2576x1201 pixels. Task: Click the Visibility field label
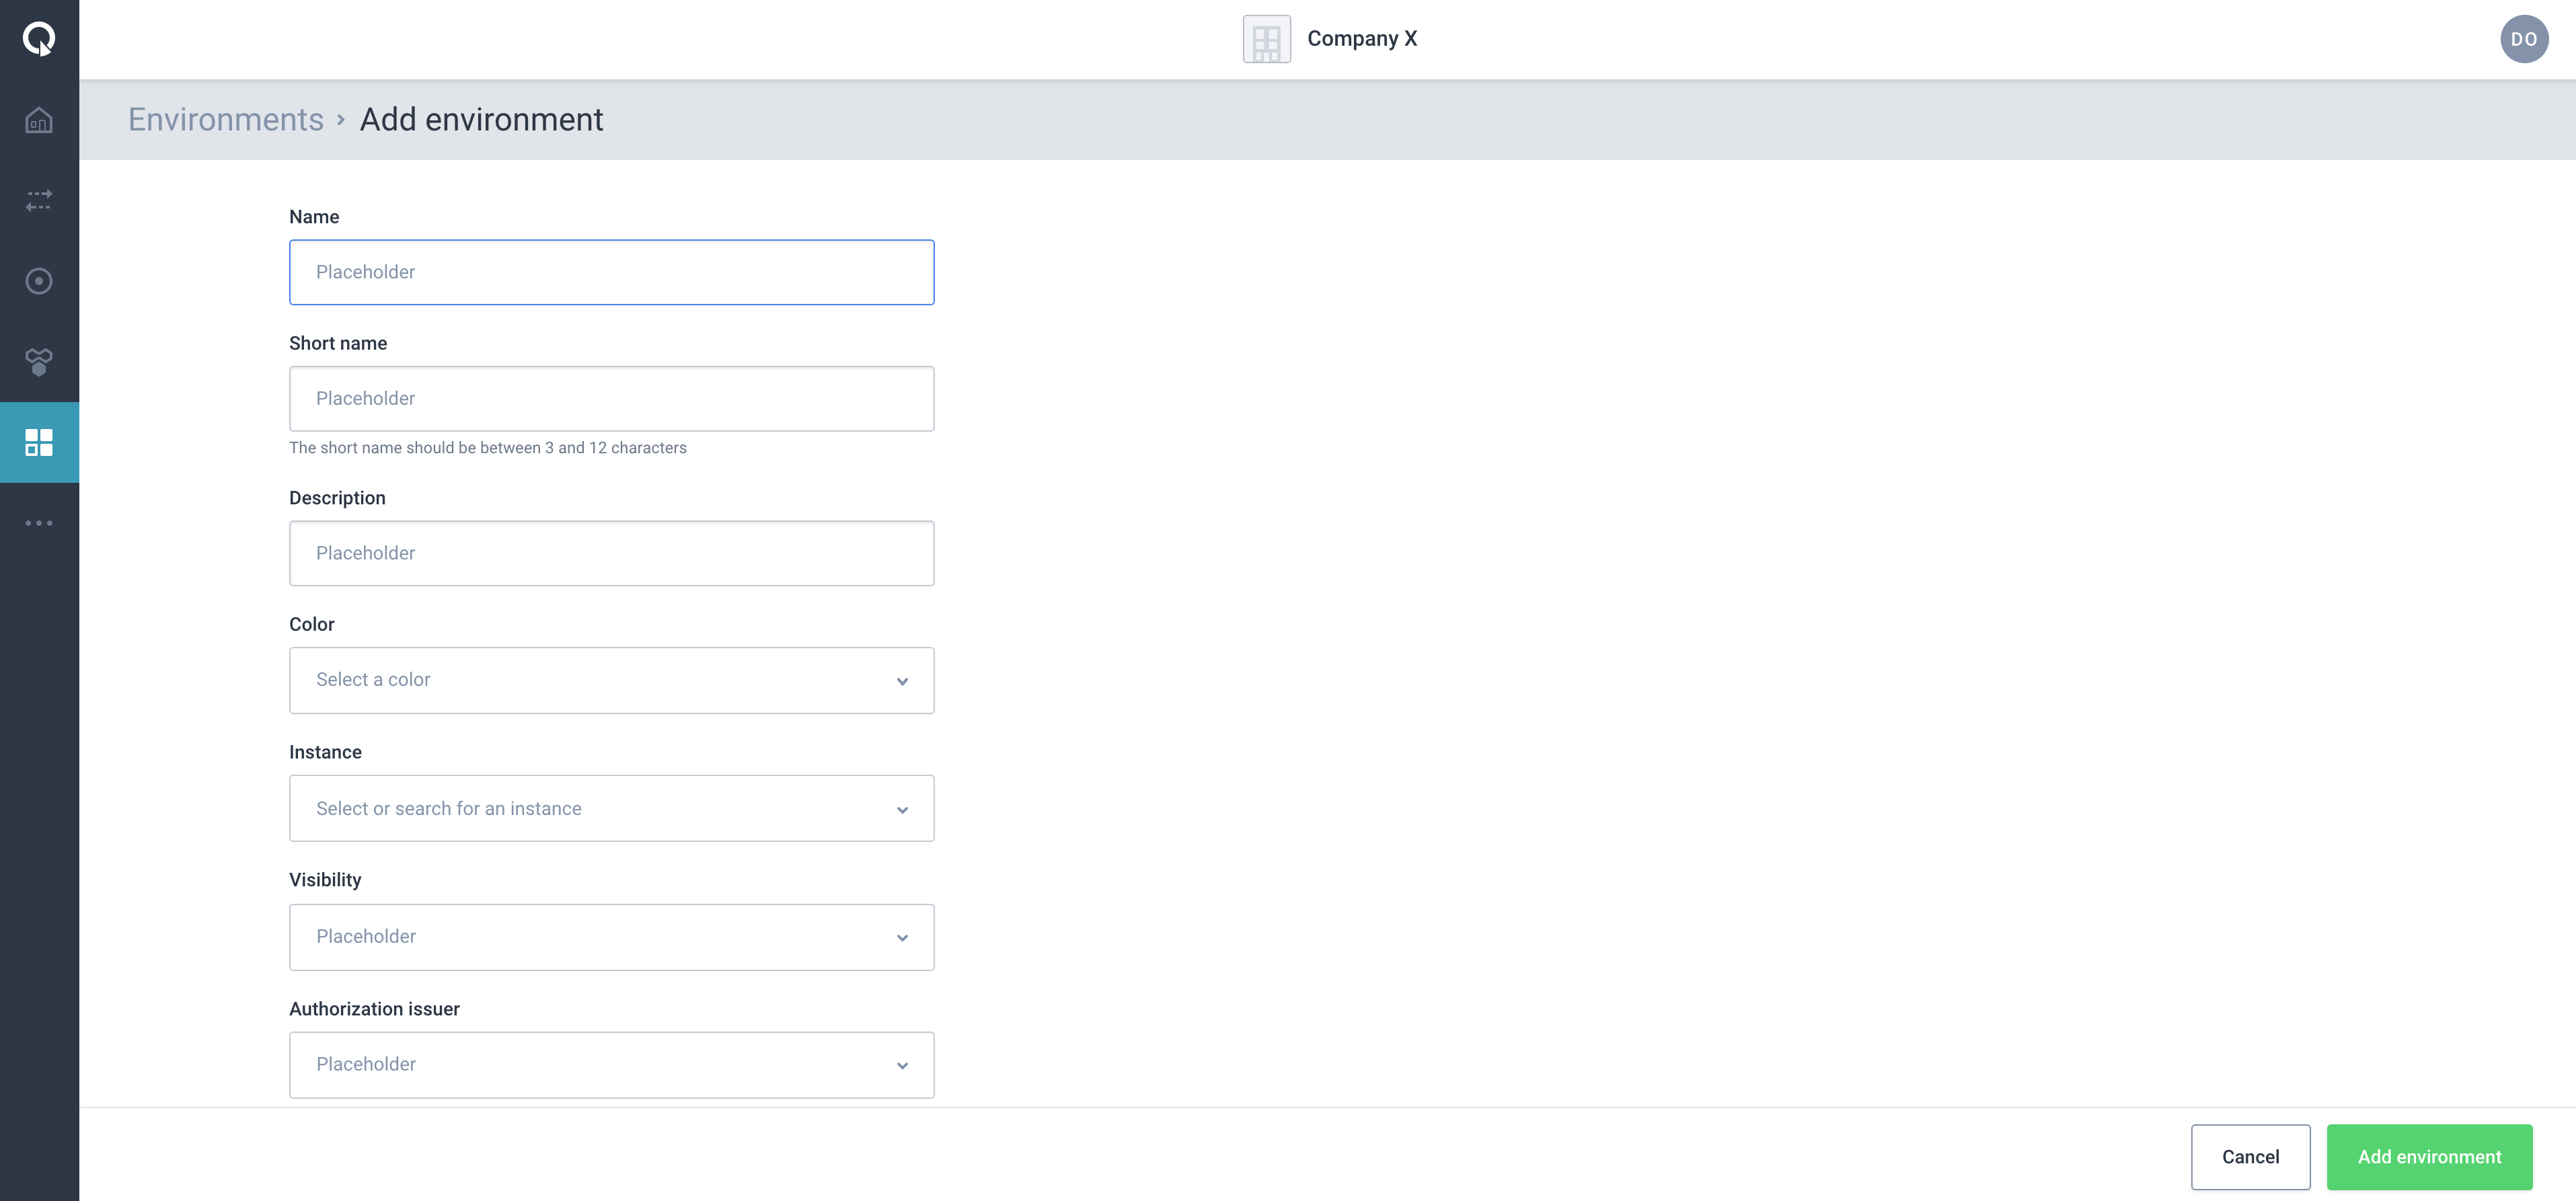(x=325, y=880)
